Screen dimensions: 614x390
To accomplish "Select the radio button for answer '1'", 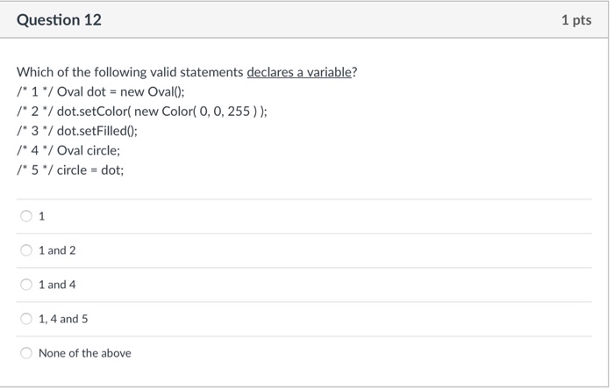I will (x=27, y=216).
